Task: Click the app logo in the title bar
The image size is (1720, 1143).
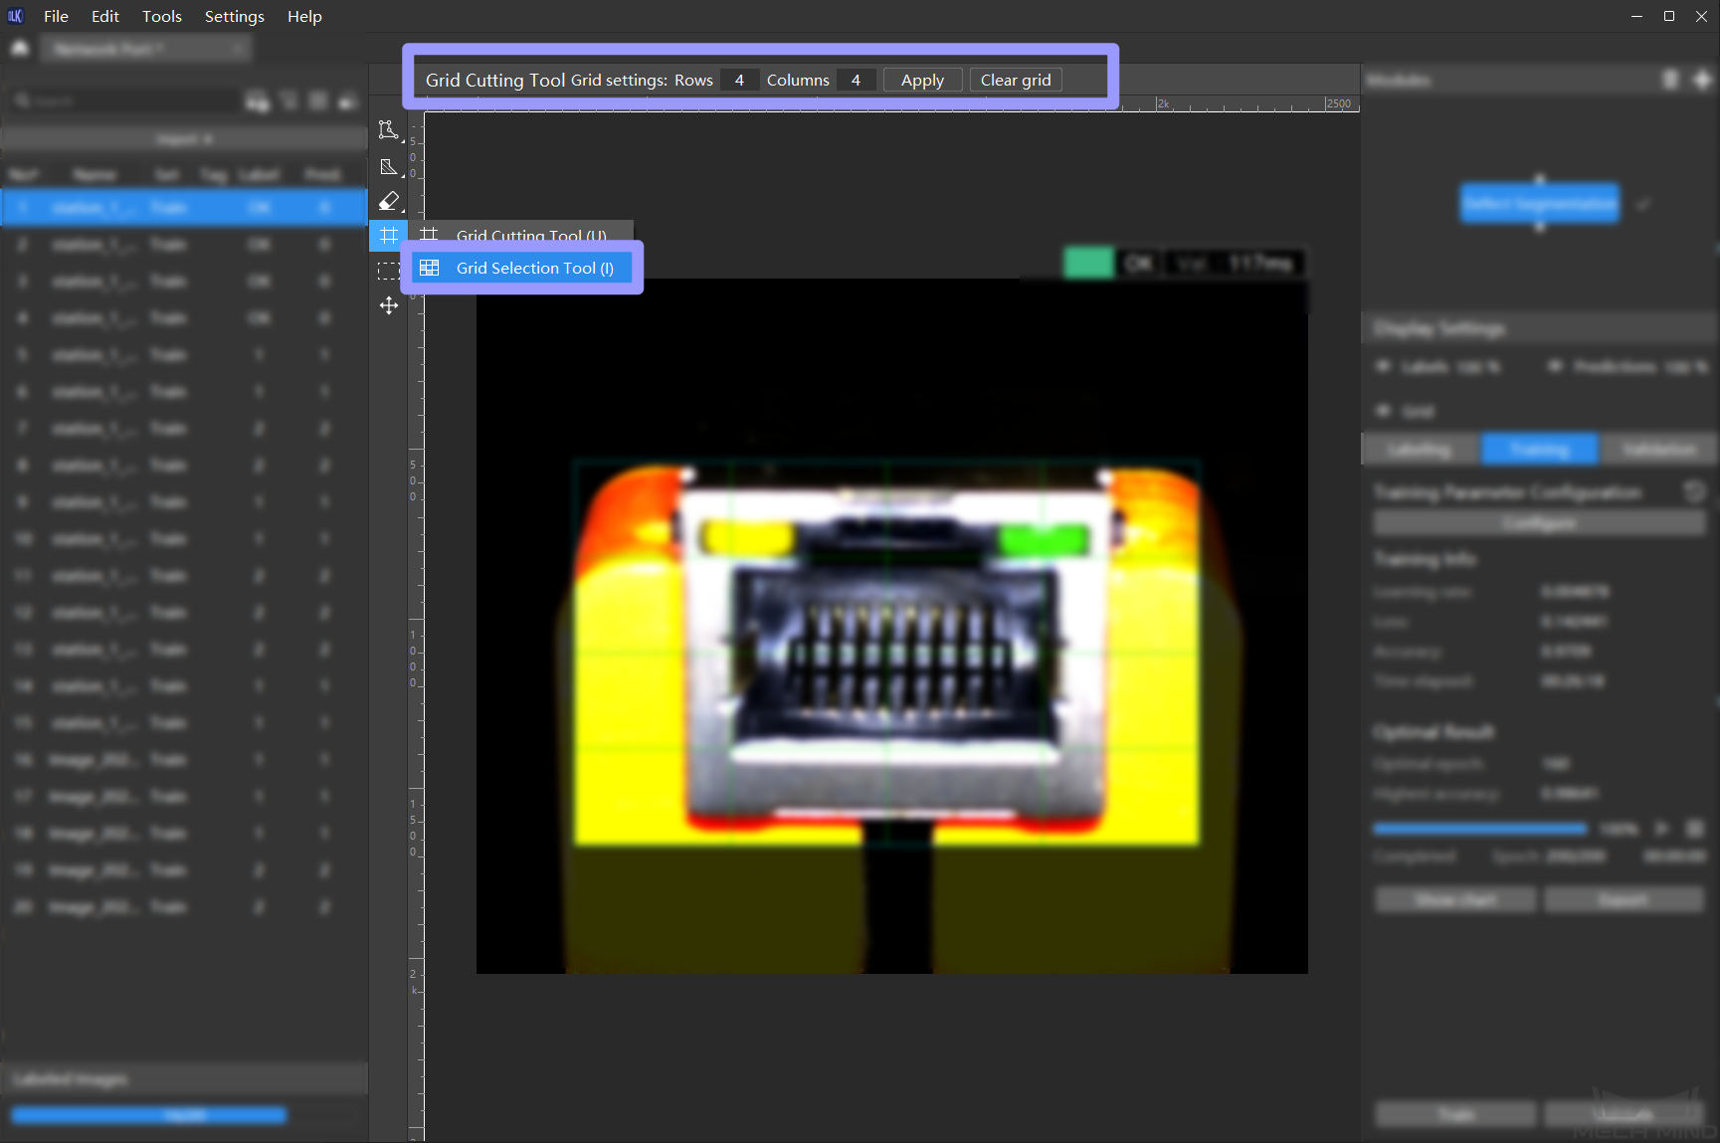Action: (15, 16)
